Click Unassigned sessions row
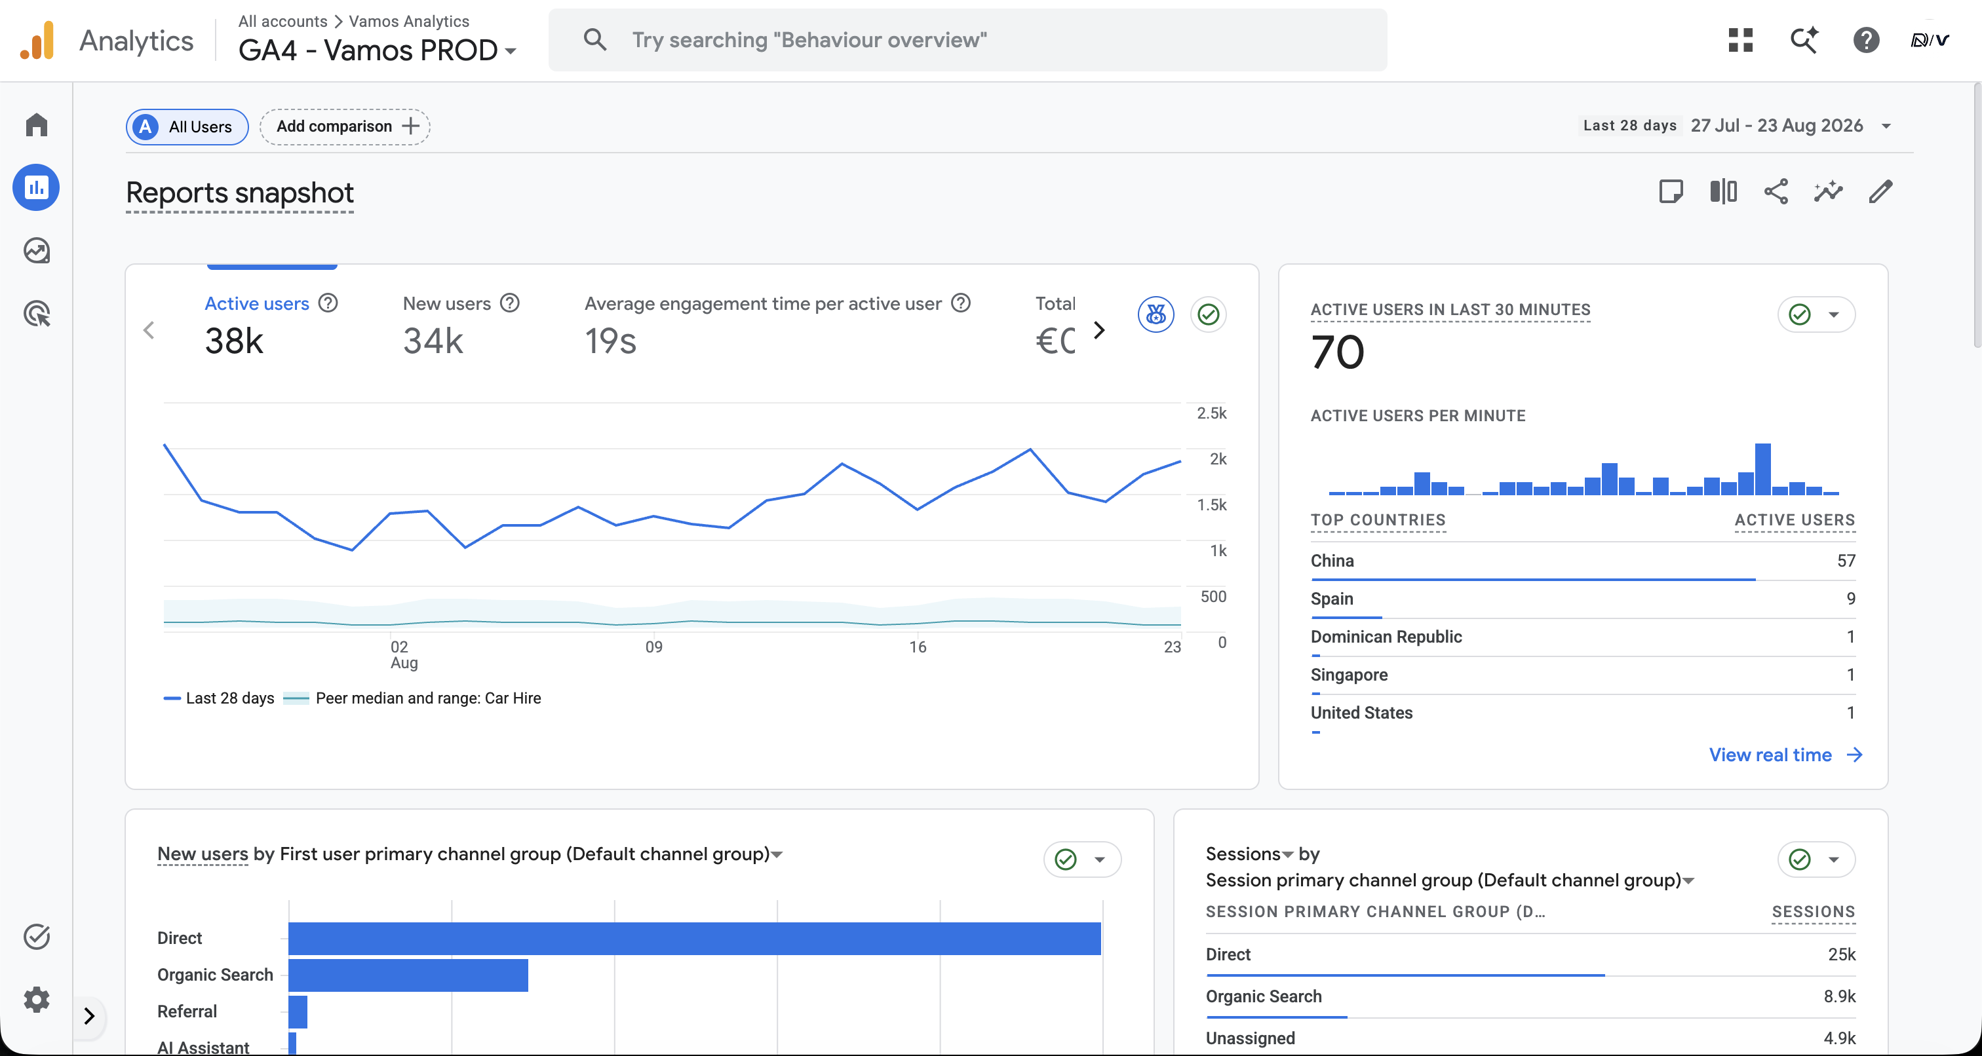The image size is (1982, 1056). point(1530,1038)
